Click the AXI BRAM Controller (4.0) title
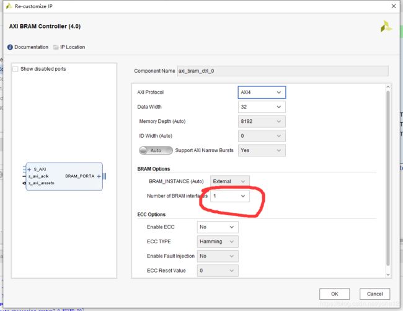 [45, 26]
